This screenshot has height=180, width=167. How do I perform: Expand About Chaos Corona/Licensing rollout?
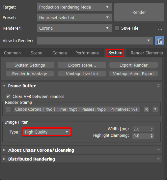pos(4,150)
